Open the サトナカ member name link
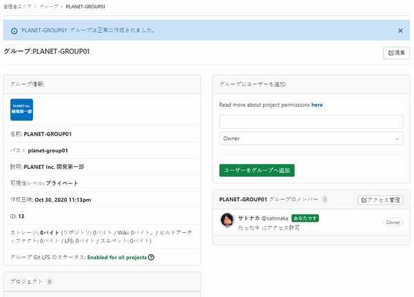Screen dimensions: 414x297 coord(248,218)
